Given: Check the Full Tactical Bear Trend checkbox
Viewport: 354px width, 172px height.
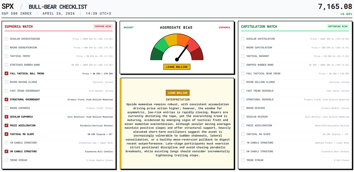Looking at the screenshot, I should pyautogui.click(x=243, y=73).
